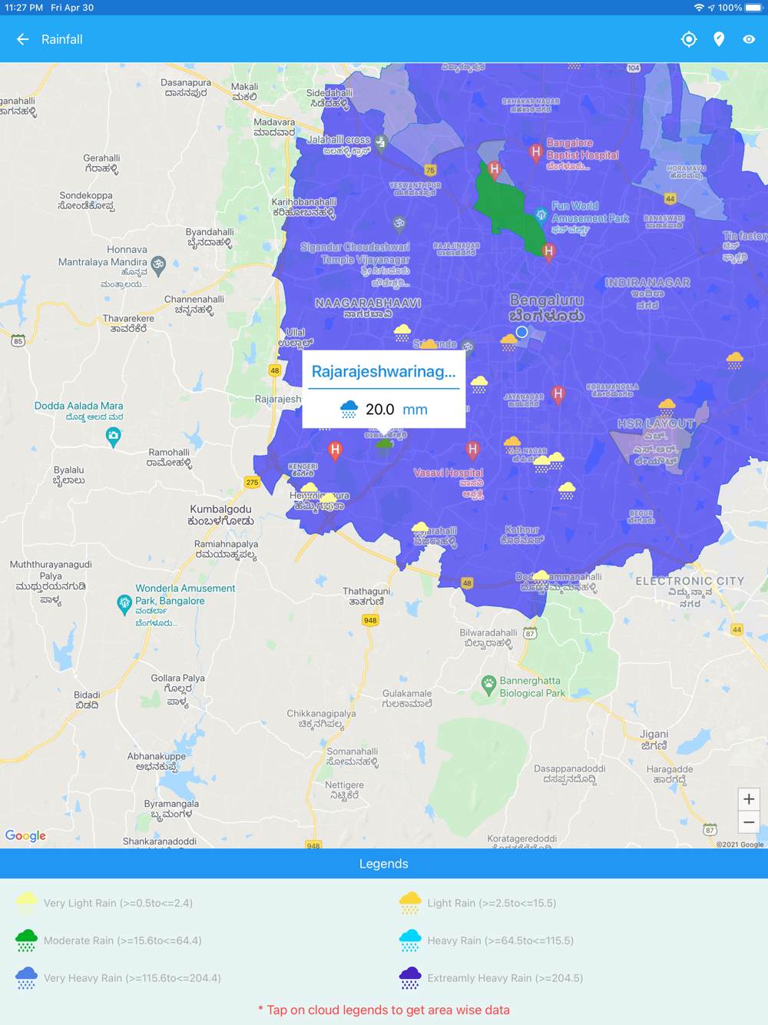Go back using the arrow beside Rainfall

click(23, 39)
